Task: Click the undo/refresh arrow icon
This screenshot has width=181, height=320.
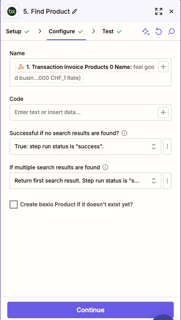Action: (159, 31)
